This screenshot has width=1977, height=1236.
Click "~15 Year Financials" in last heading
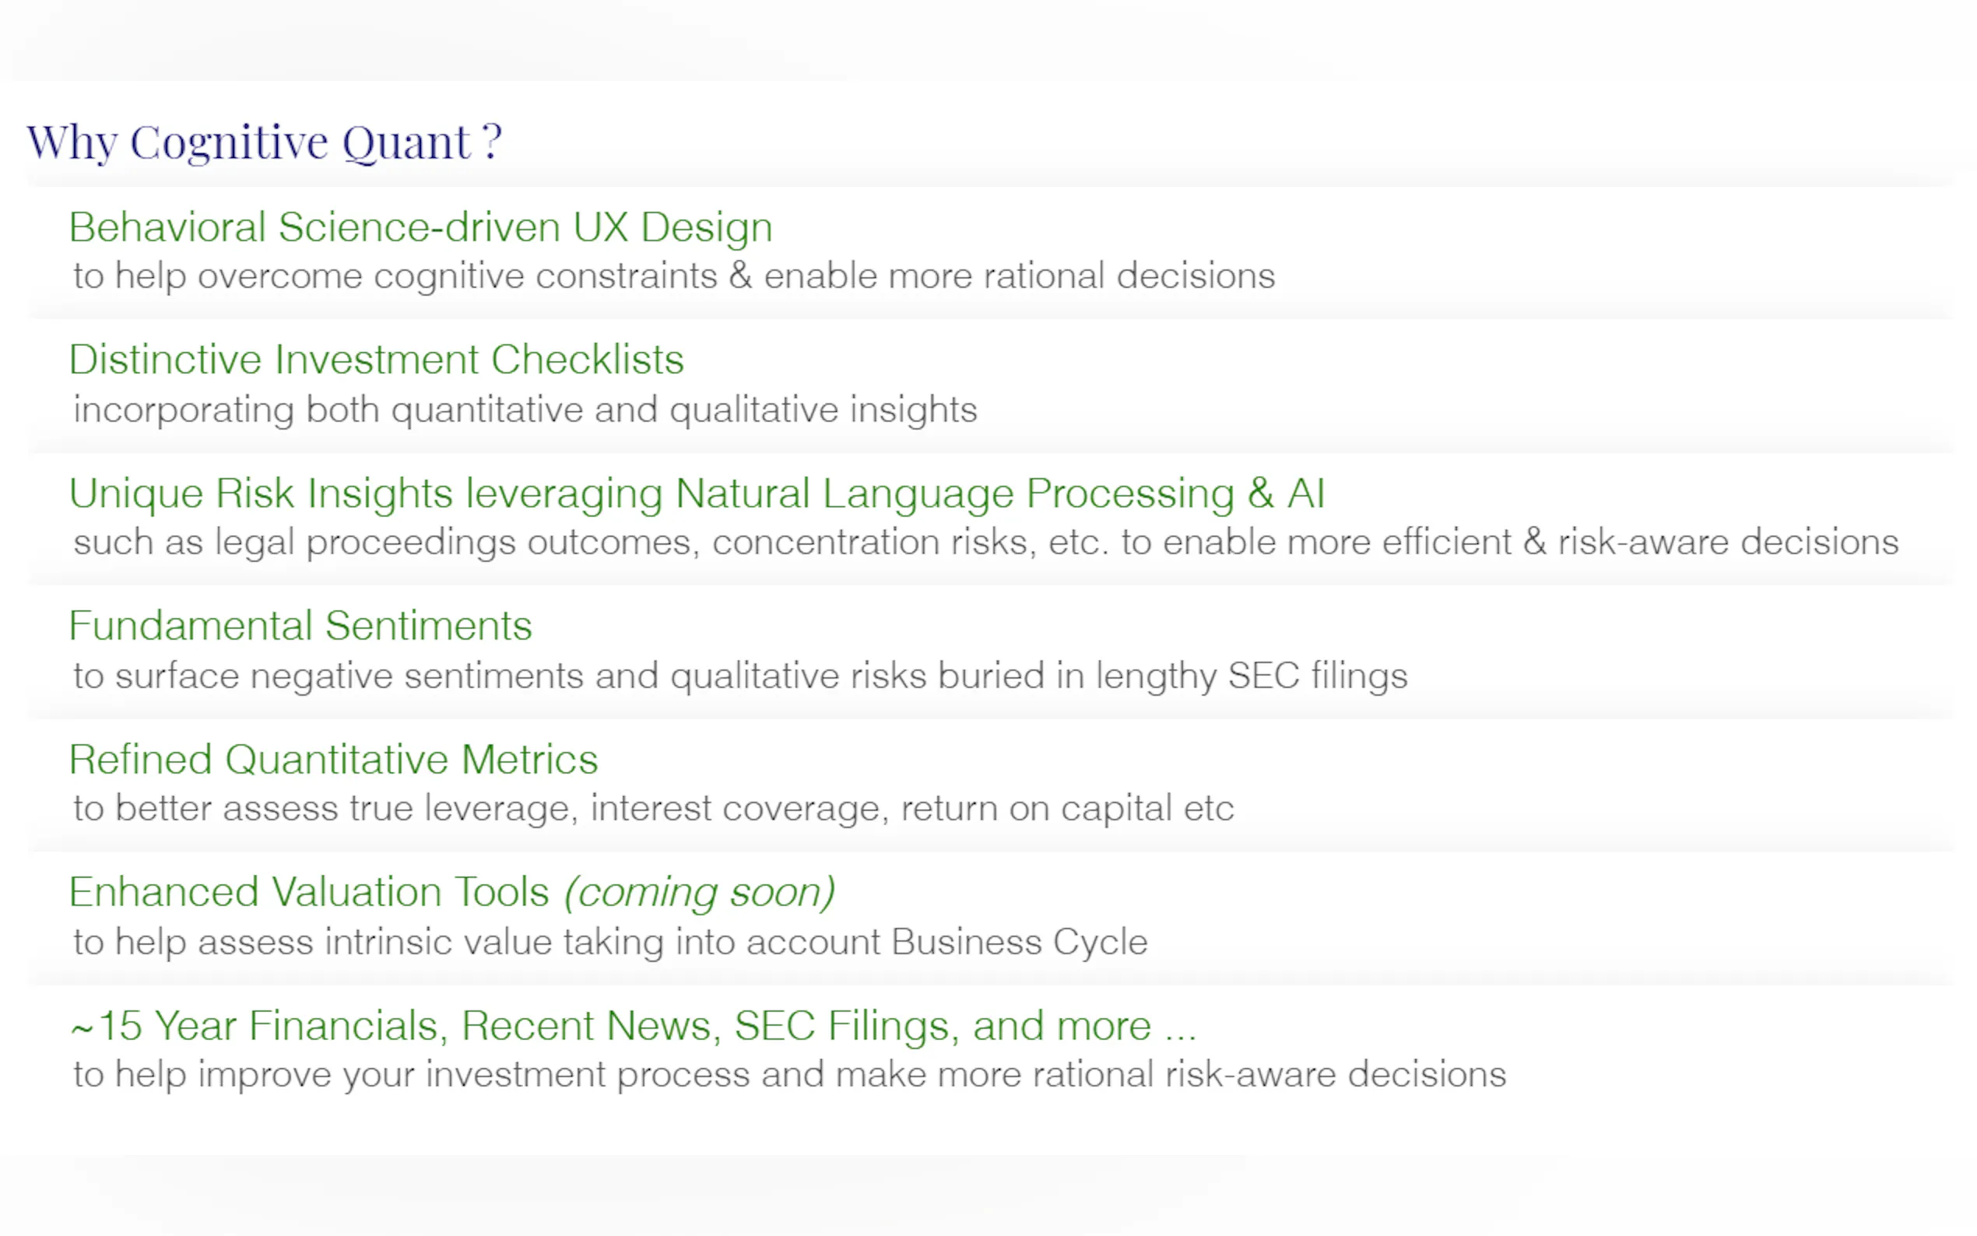(258, 1026)
